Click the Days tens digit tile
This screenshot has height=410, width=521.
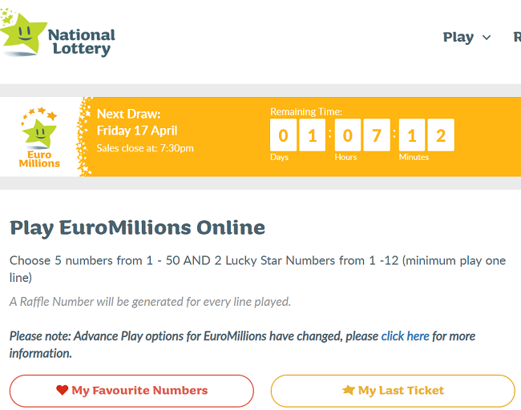click(283, 135)
